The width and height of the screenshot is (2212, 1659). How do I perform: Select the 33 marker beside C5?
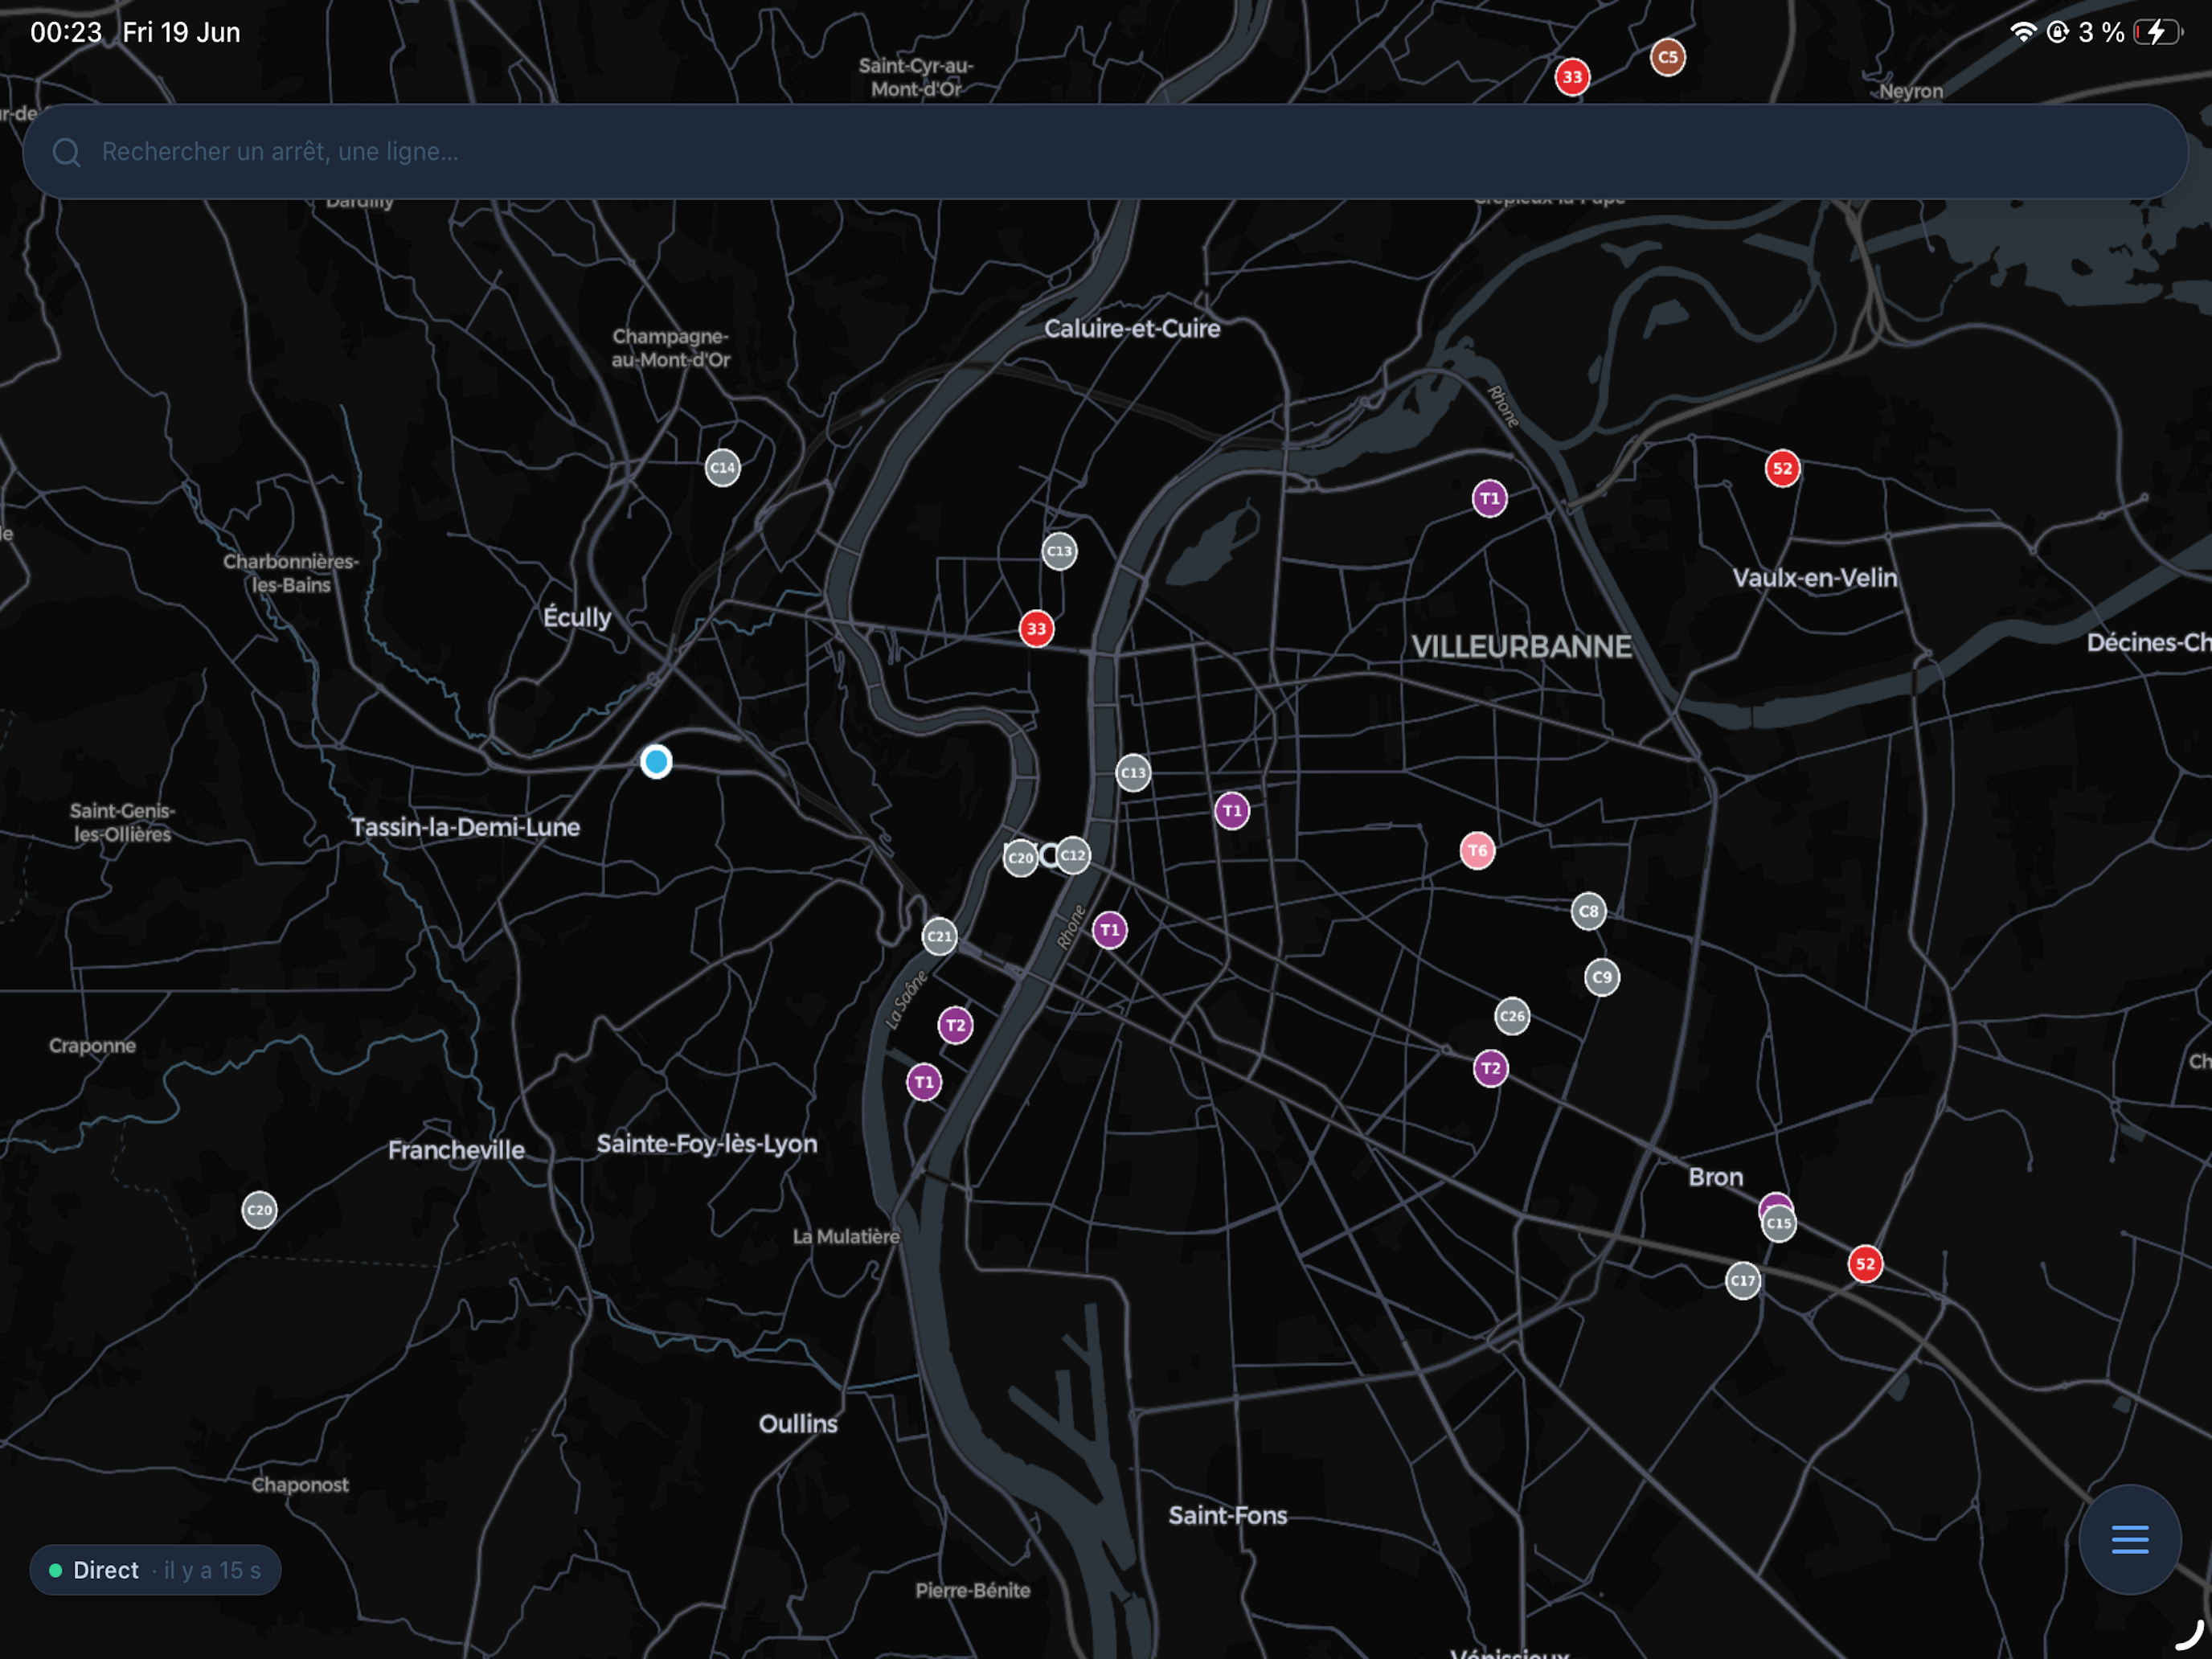point(1572,77)
